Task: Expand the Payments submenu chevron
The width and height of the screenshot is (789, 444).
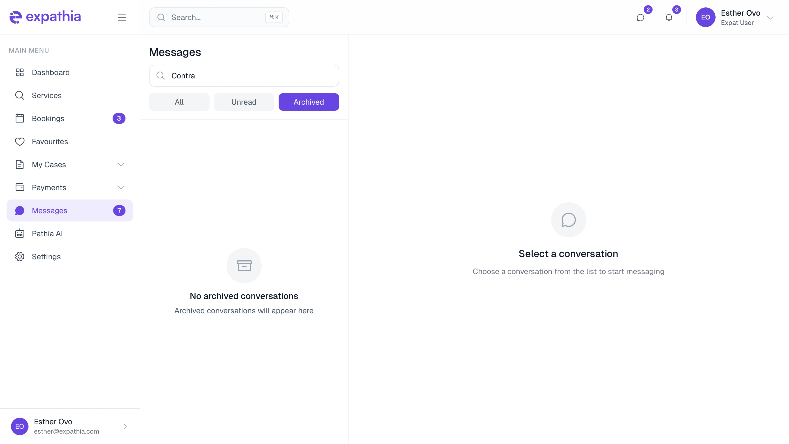Action: click(x=121, y=187)
